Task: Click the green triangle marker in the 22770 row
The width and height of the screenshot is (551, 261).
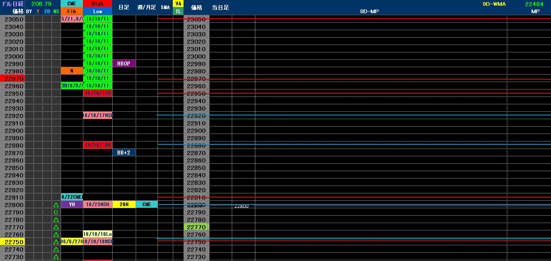Action: 56,227
